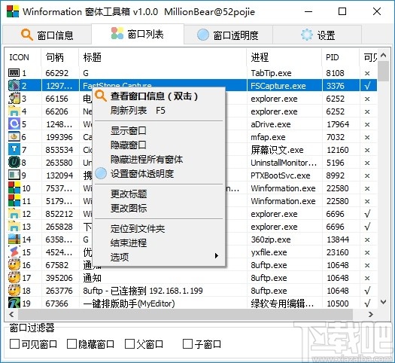Click the title 一键排版助手(MyEditor)

(129, 304)
